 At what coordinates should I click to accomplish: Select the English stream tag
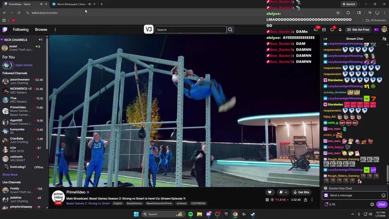click(118, 203)
